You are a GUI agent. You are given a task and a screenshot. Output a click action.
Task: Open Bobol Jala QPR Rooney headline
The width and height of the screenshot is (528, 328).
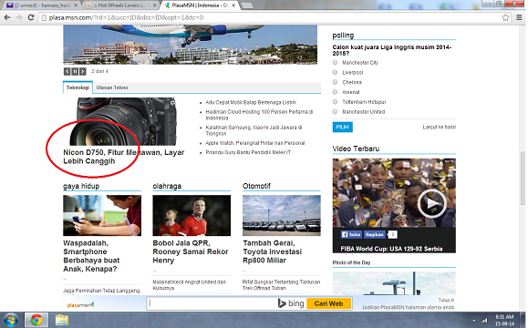pyautogui.click(x=191, y=251)
